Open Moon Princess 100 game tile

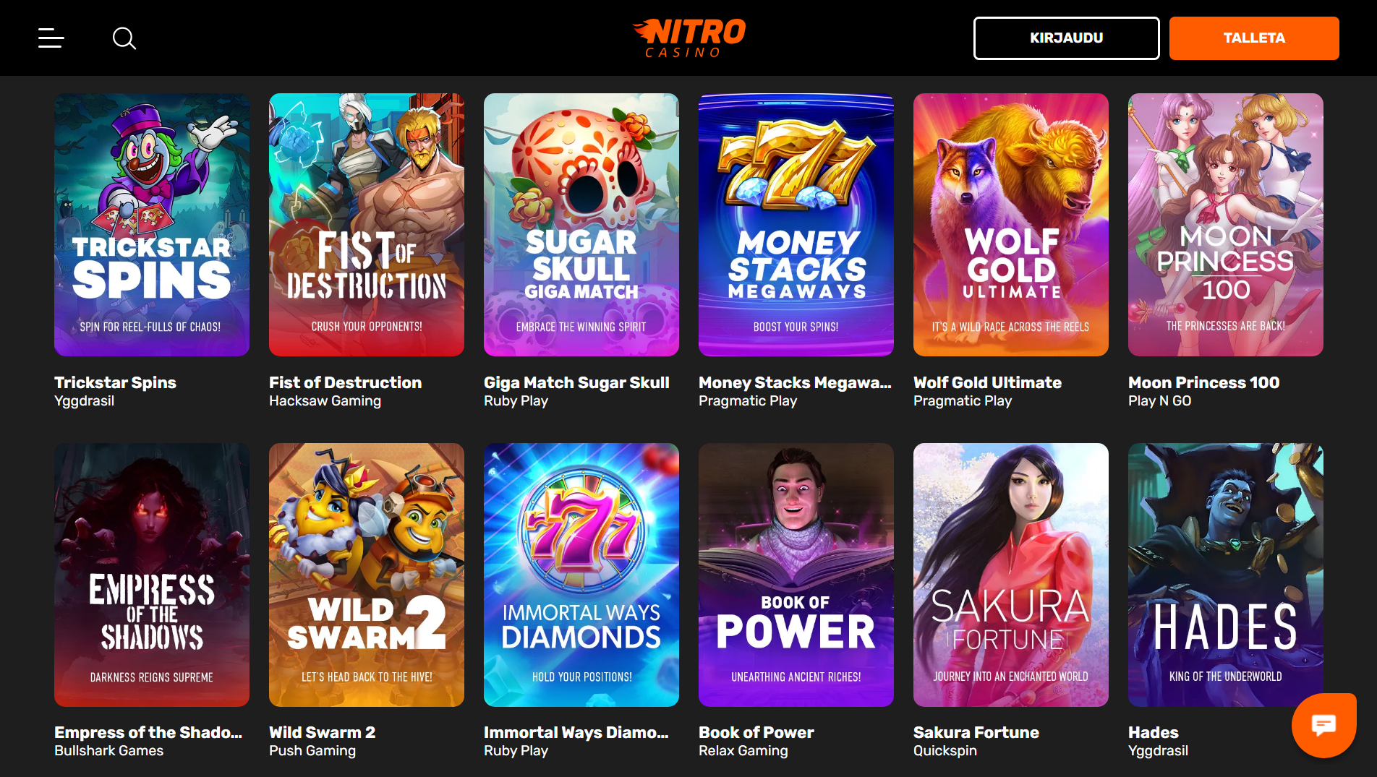coord(1226,224)
